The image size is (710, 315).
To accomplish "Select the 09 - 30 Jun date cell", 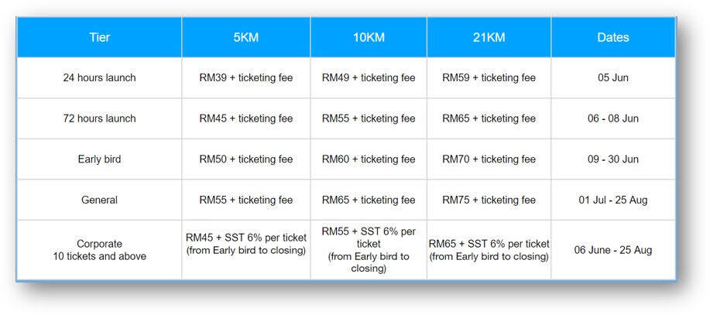I will point(613,159).
